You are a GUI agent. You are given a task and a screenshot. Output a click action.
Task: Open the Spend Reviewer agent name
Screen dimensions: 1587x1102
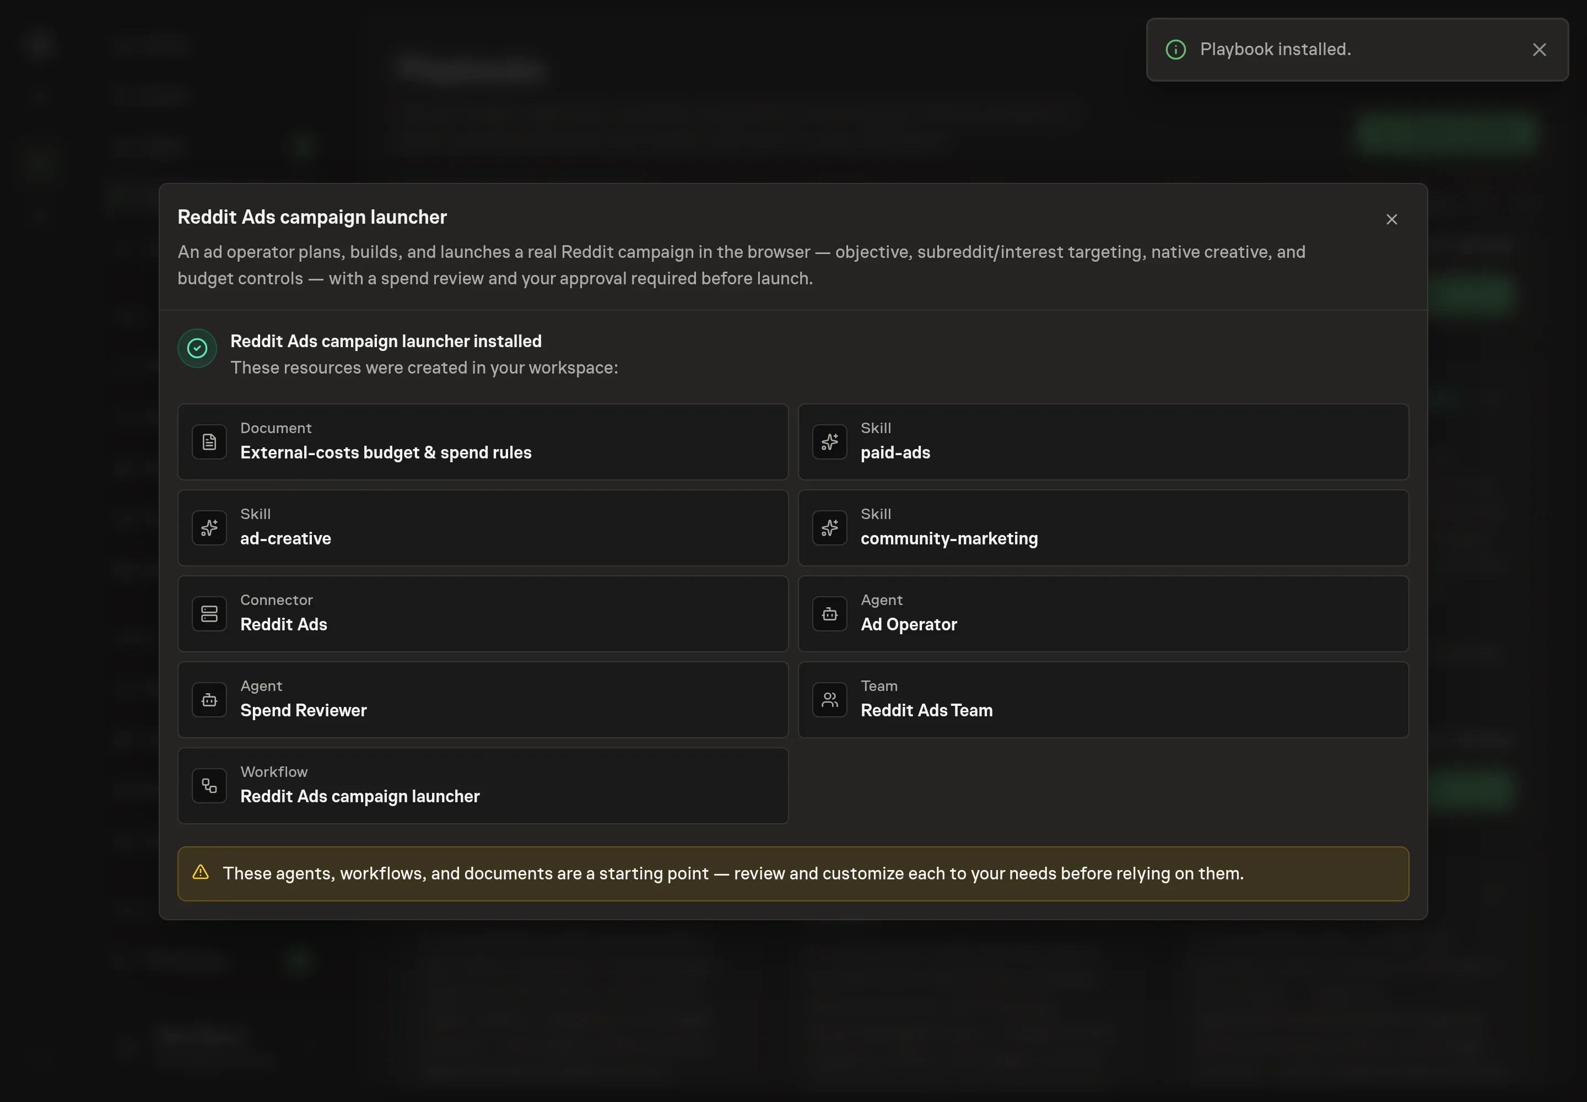pyautogui.click(x=303, y=710)
